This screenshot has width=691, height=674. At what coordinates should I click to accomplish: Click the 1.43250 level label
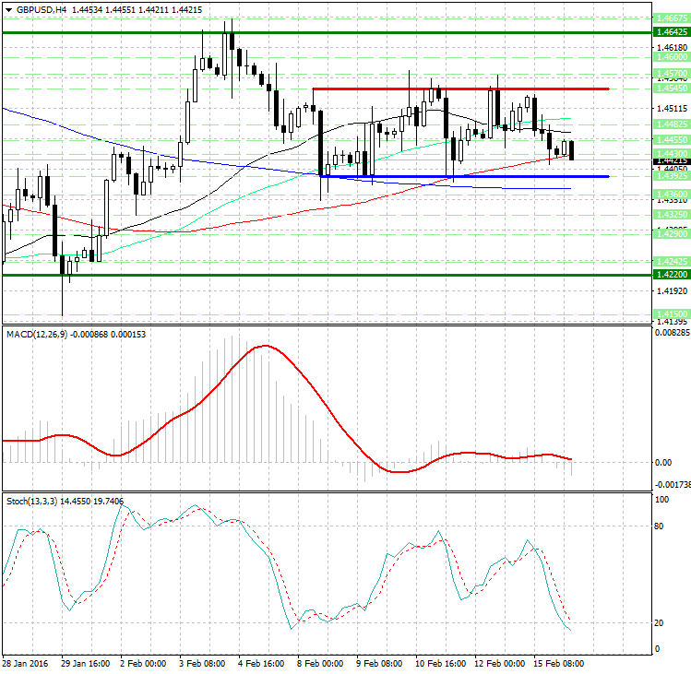click(672, 215)
